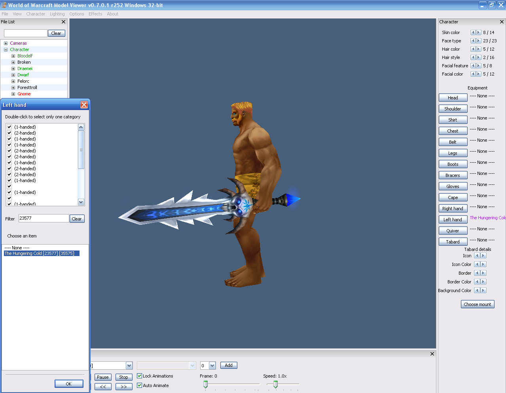Click previous arrow for tabard Icon
This screenshot has width=506, height=393.
pos(477,256)
